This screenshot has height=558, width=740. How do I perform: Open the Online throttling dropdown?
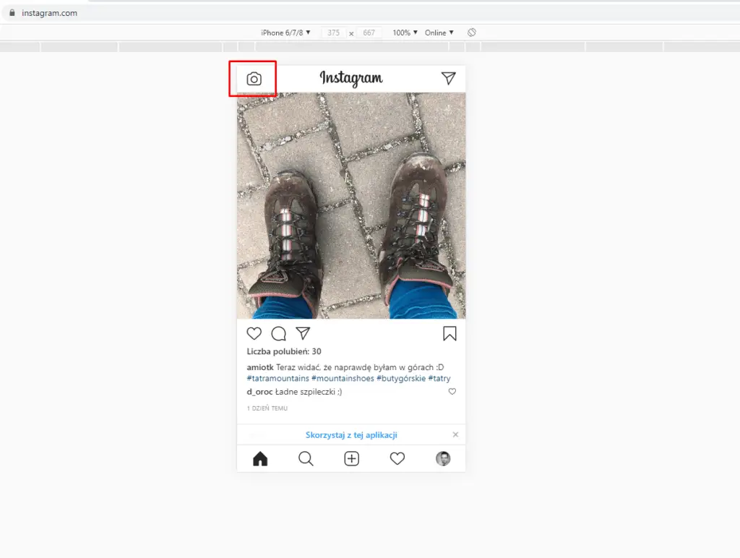439,33
